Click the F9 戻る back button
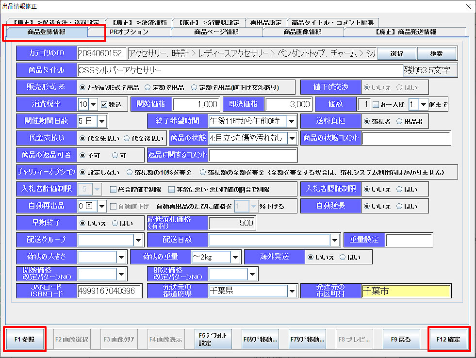The width and height of the screenshot is (476, 358). (401, 339)
